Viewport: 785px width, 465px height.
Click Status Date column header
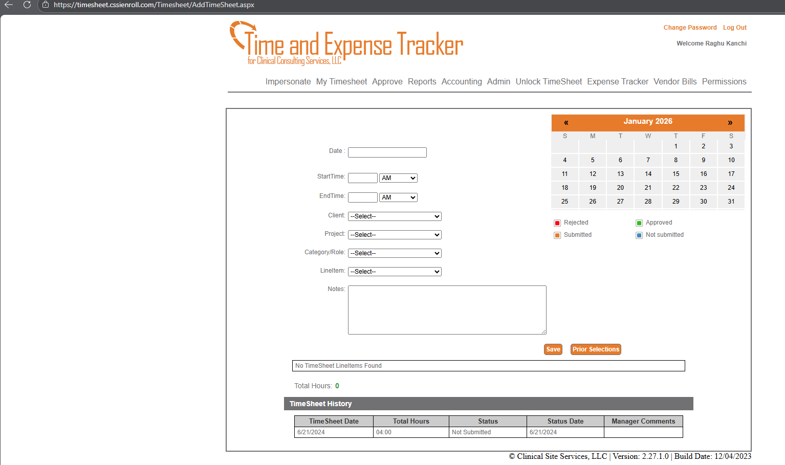pos(565,422)
